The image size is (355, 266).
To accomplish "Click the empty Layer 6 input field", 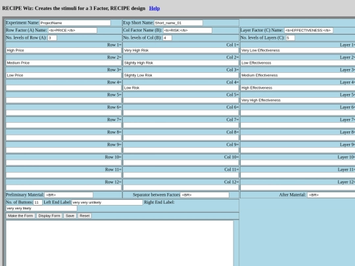I will click(x=298, y=113).
